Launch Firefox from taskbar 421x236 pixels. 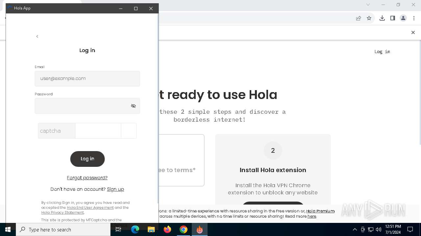(167, 229)
